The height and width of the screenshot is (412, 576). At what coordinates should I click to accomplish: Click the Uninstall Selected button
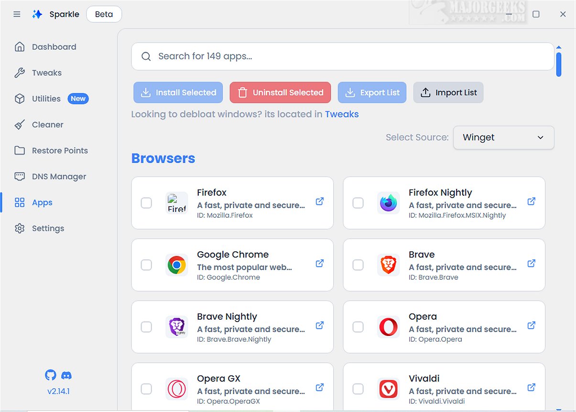pos(280,92)
